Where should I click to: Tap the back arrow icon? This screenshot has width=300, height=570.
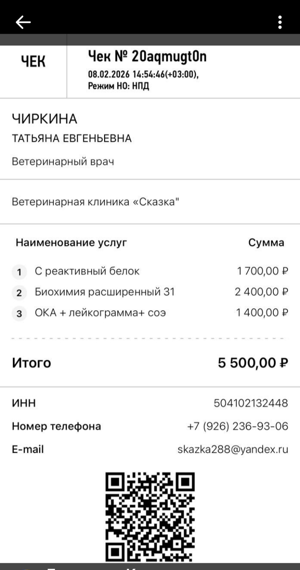23,23
